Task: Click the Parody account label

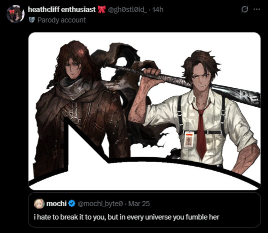Action: point(61,20)
